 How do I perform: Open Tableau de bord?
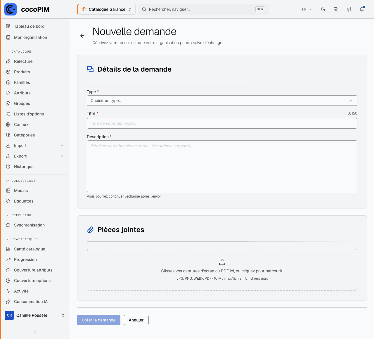35,26
